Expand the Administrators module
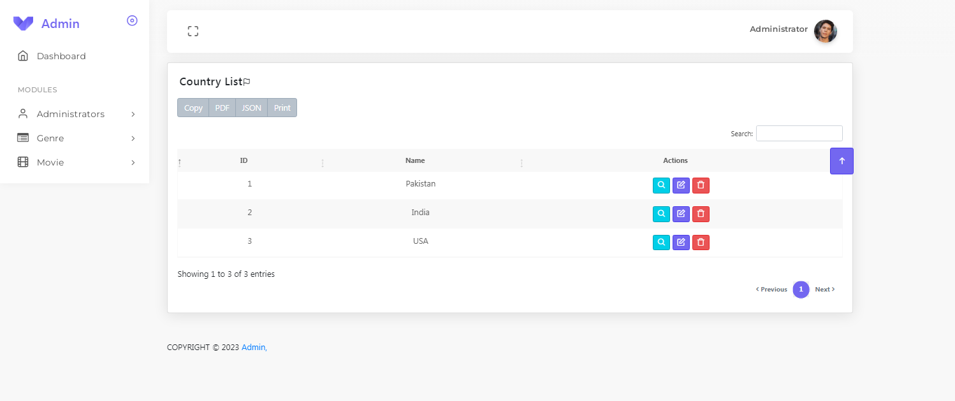 pyautogui.click(x=71, y=114)
